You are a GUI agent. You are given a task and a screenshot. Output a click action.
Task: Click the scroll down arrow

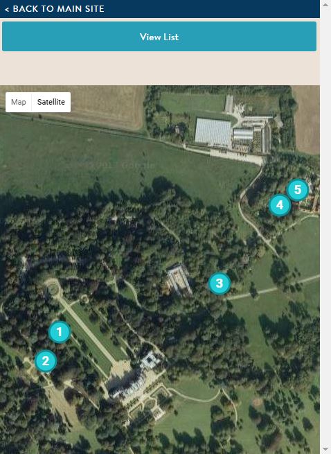click(x=325, y=450)
